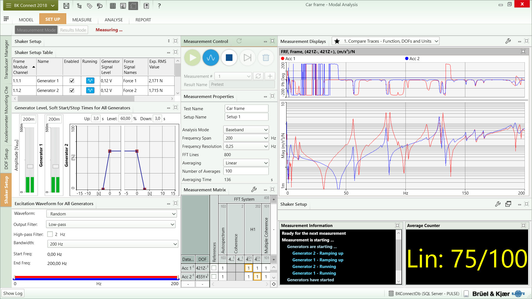
Task: Click Generator 1 amplitude slider handle
Action: coord(30,166)
